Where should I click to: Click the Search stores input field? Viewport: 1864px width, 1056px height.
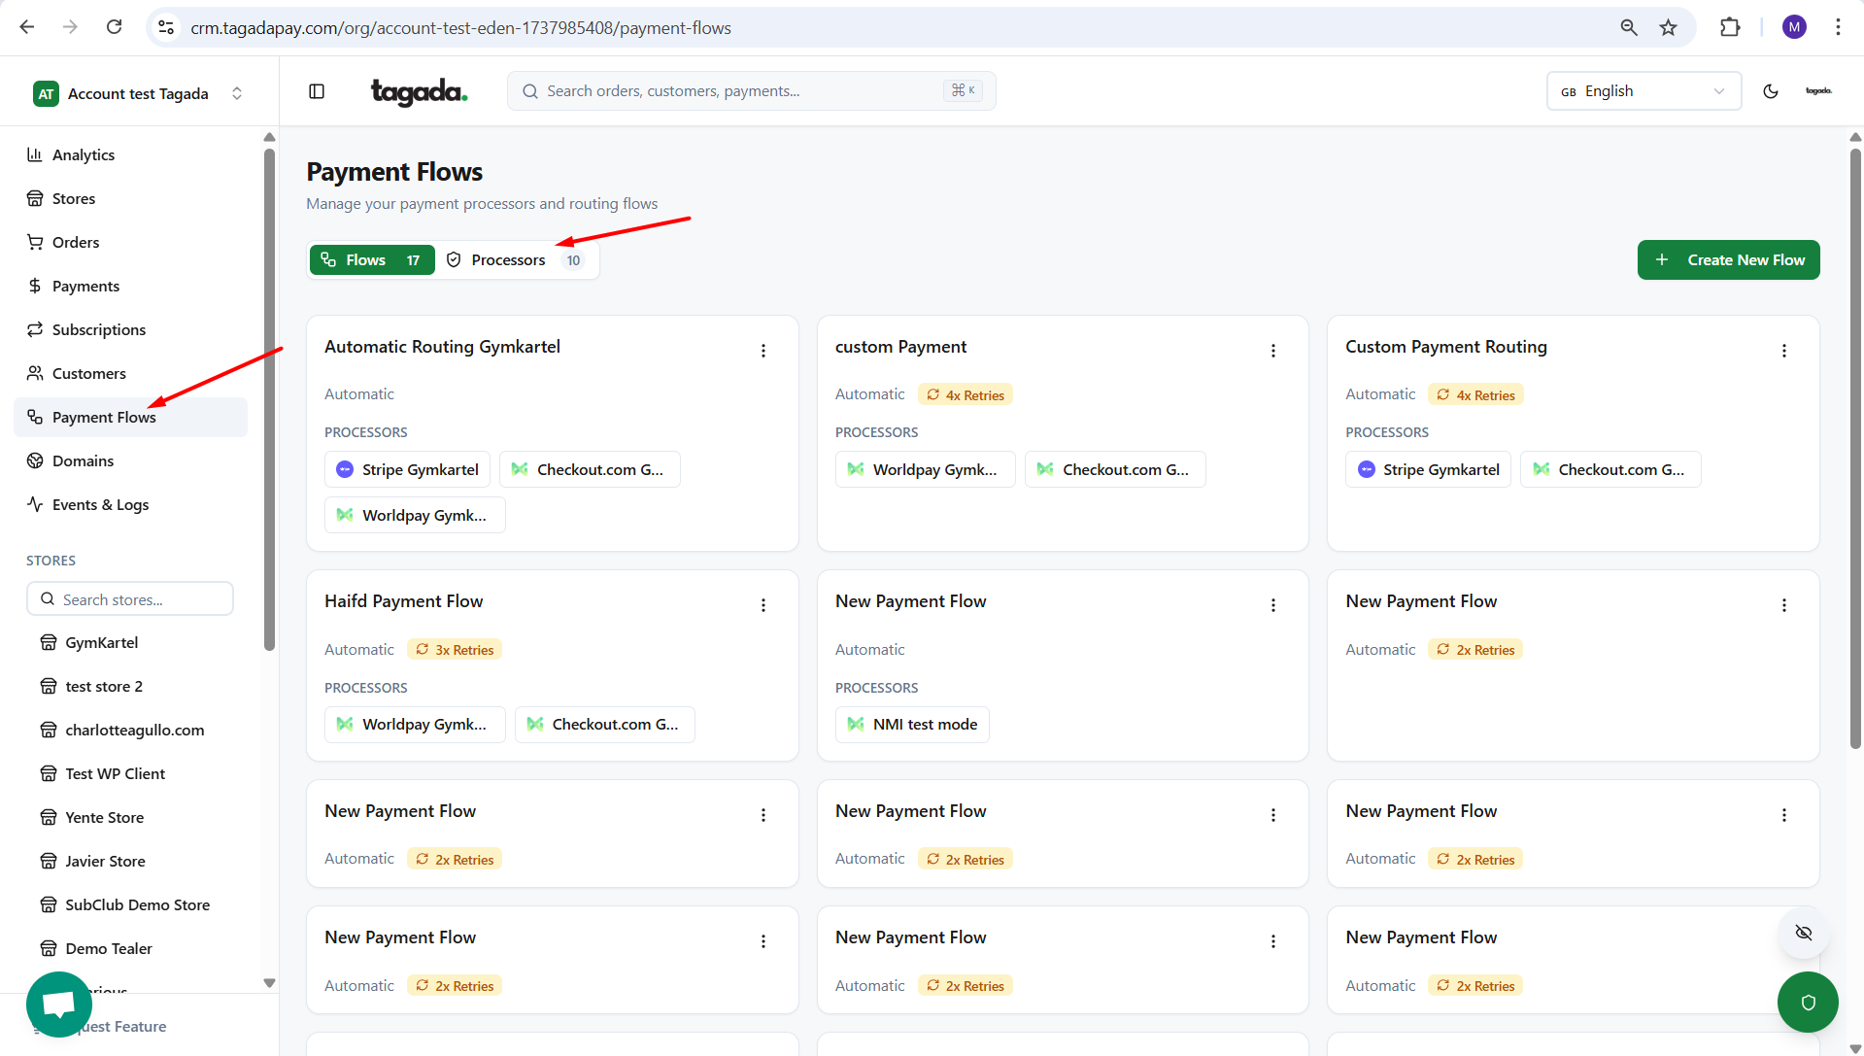click(x=130, y=599)
